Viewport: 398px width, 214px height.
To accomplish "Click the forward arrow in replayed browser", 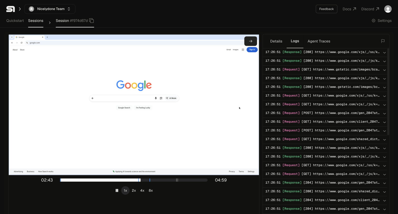I will pyautogui.click(x=17, y=43).
